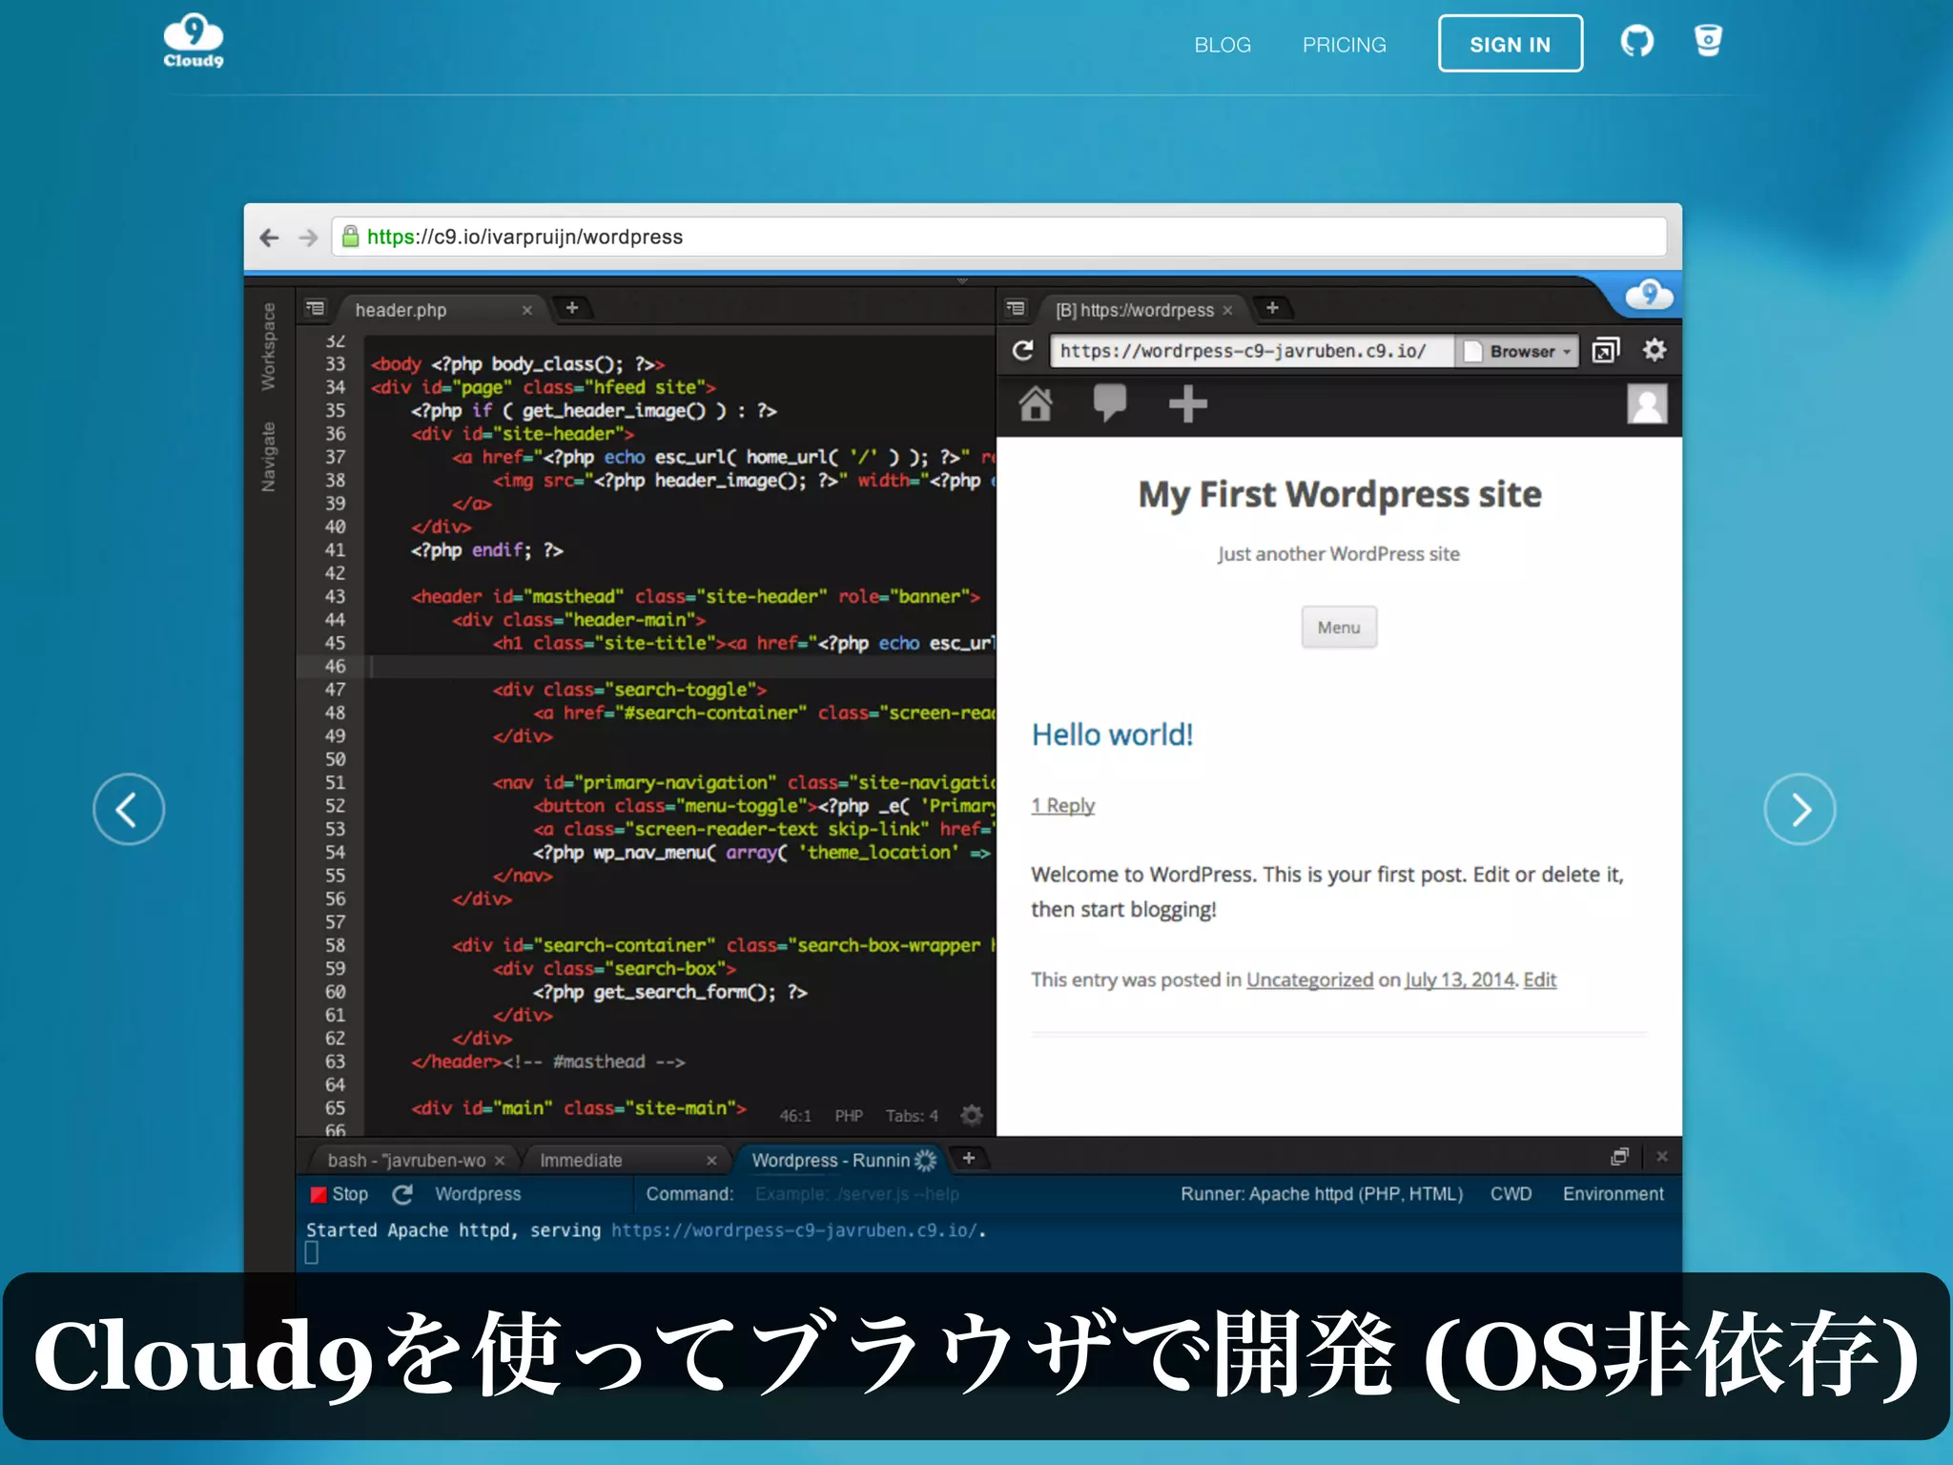This screenshot has width=1953, height=1465.
Task: Toggle the Workspace side panel
Action: [269, 346]
